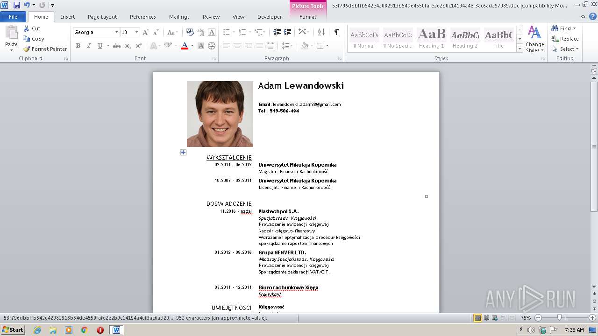Switch to the Insert tab
Viewport: 598px width, 336px height.
(68, 17)
